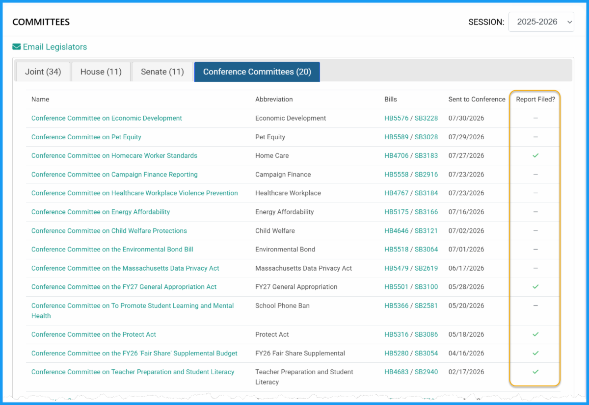The image size is (589, 405).
Task: Click the 02/17/2026 date cell
Action: 466,372
